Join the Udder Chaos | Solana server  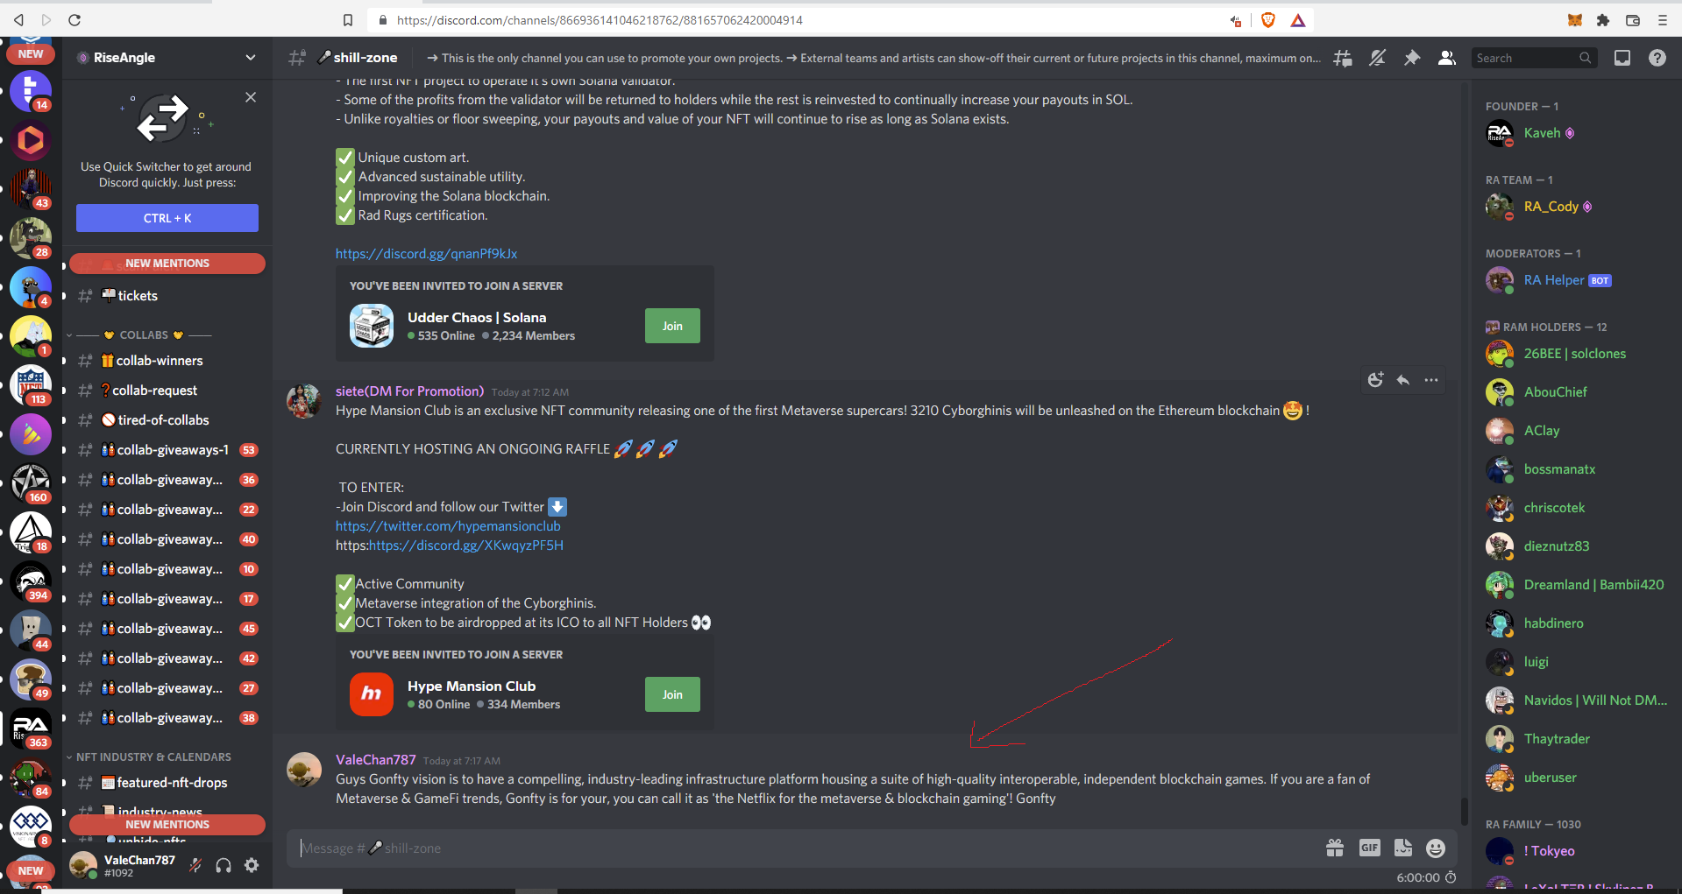click(672, 326)
